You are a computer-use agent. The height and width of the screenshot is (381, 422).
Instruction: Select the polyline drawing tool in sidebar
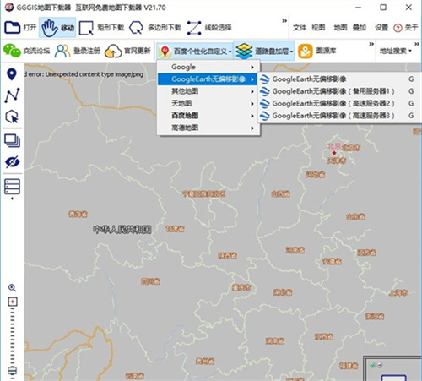click(x=12, y=95)
